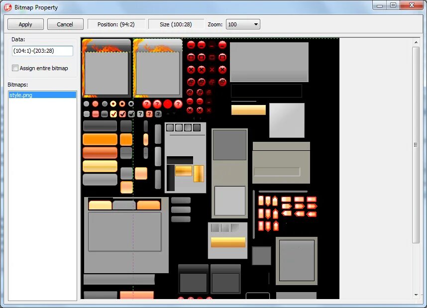Enable the Assign entire bitmap checkbox
The height and width of the screenshot is (308, 427).
click(x=15, y=68)
